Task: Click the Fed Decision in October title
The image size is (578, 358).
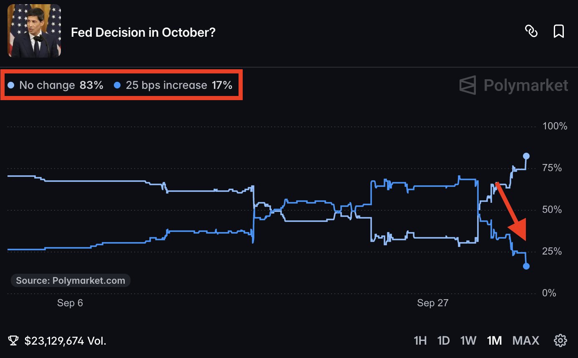Action: point(143,32)
